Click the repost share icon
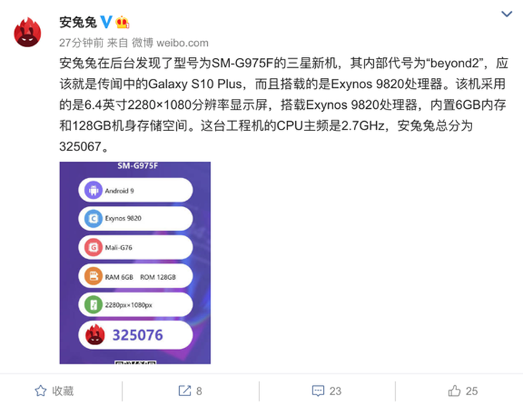Viewport: 523px width, 406px height. click(x=185, y=391)
